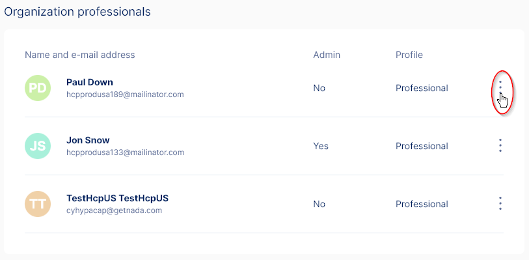The width and height of the screenshot is (529, 260).
Task: Click the No admin value for Paul Down
Action: coord(319,88)
